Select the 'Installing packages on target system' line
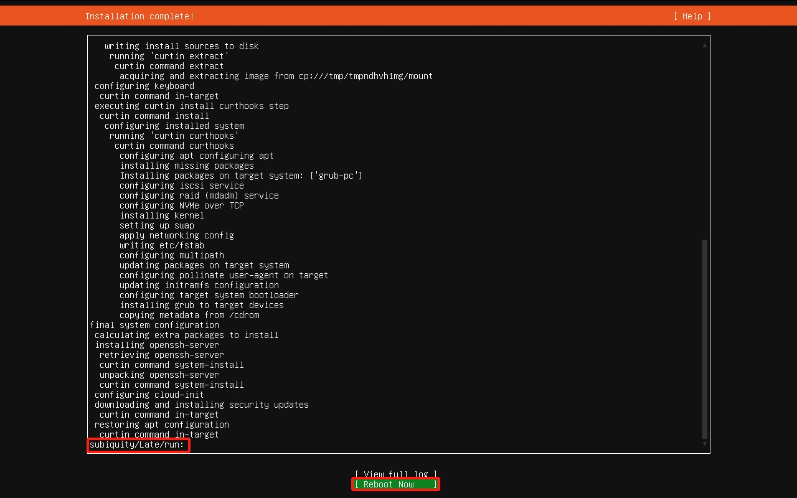The height and width of the screenshot is (498, 797). (242, 176)
